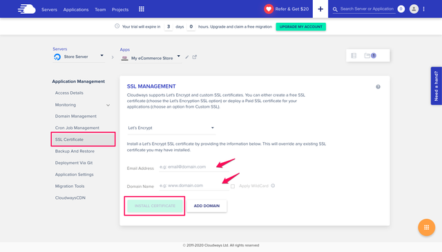Screen dimensions: 442x252
Task: Open the vertical dots menu
Action: click(423, 9)
